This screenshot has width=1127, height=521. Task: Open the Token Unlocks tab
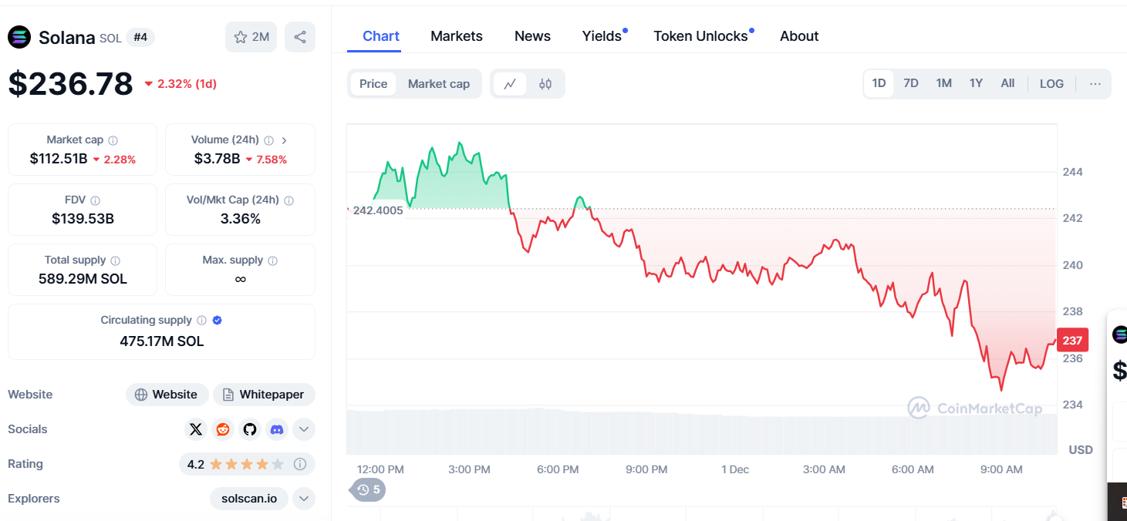tap(700, 36)
